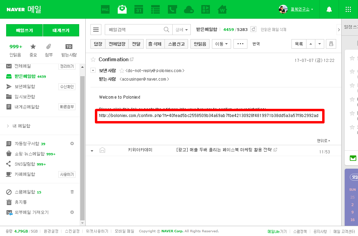Click 맨위로 to jump to top
Screen dimensions: 358x236
[324, 141]
